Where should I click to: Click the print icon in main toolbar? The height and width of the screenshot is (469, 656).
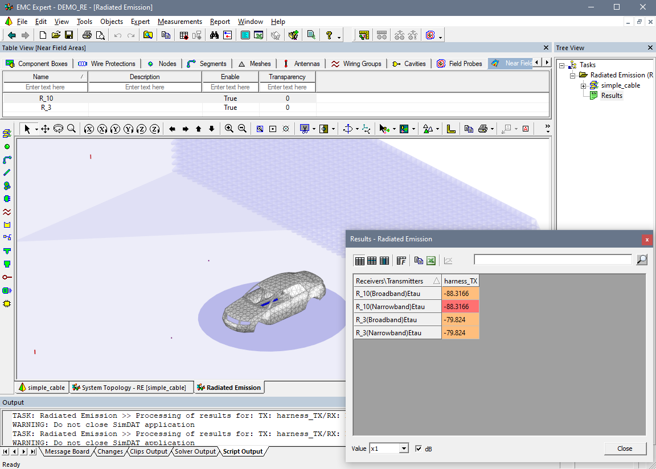[87, 35]
